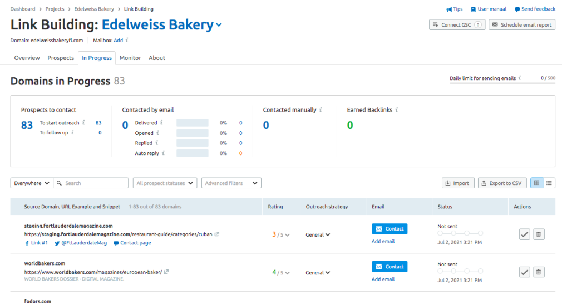Viewport: 562px width, 305px height.
Task: Click the info icon next to Earned Backlinks
Action: click(396, 110)
